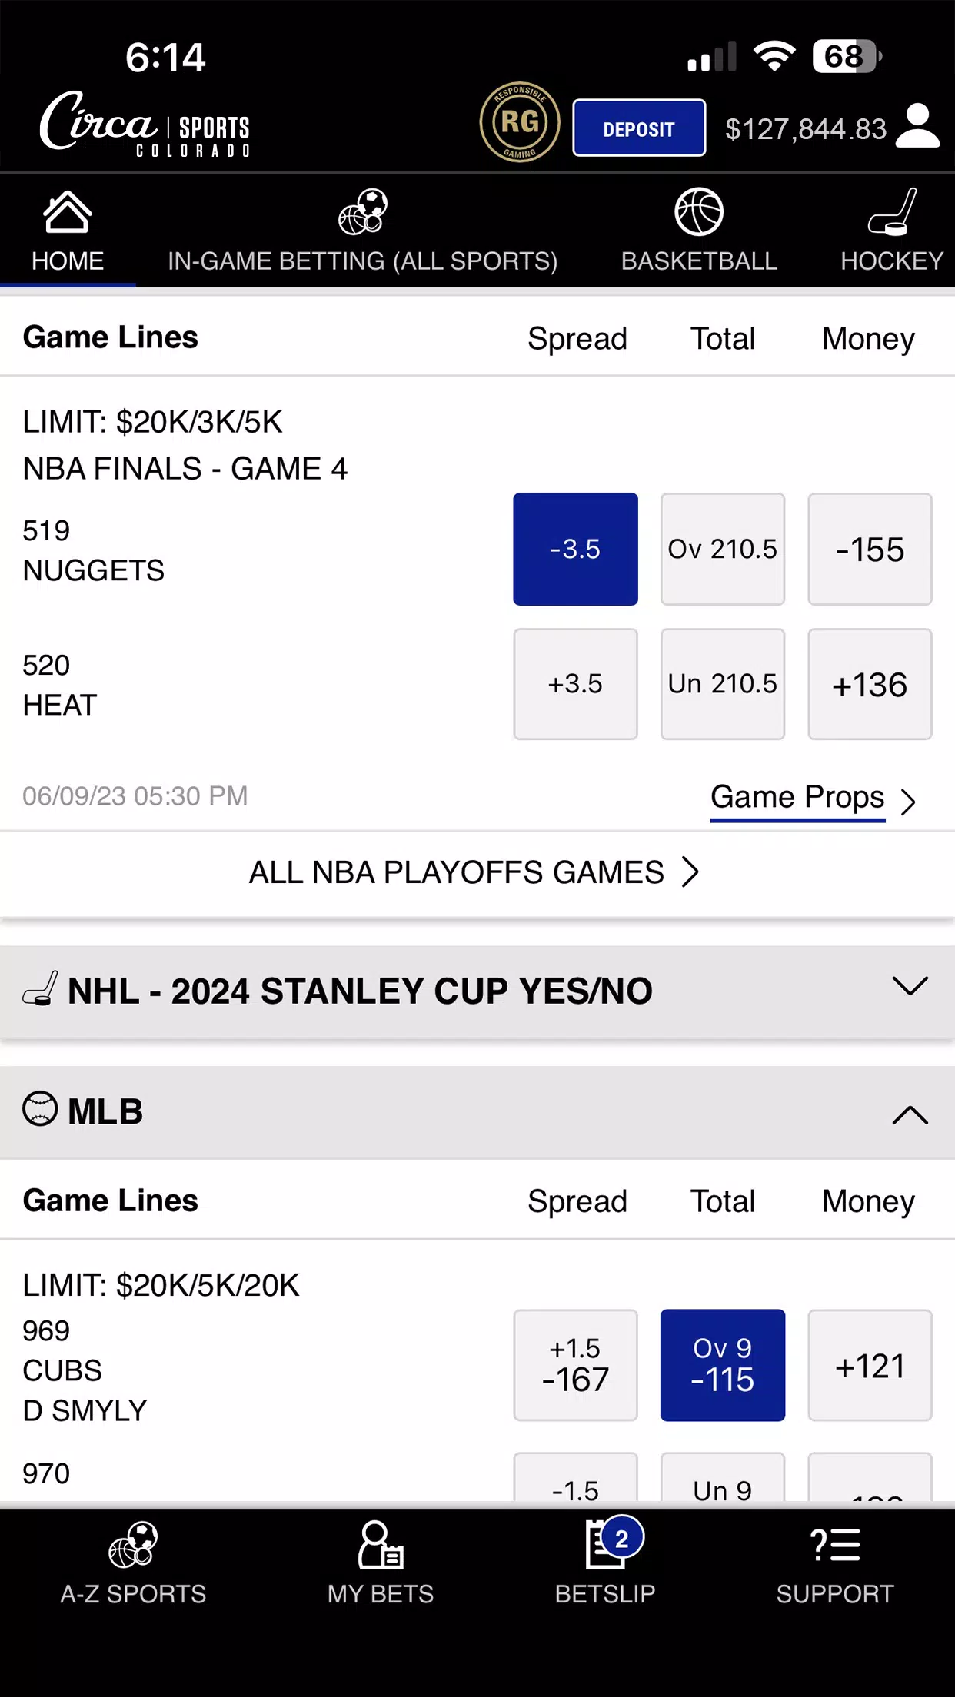Tap the user profile account icon
Screen dimensions: 955x1697
click(x=917, y=127)
